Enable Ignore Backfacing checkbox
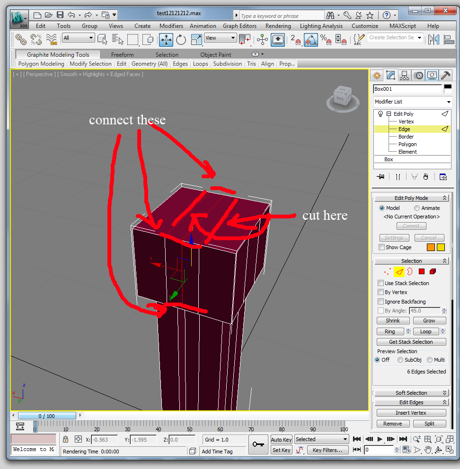Viewport: 460px width, 469px height. point(381,302)
